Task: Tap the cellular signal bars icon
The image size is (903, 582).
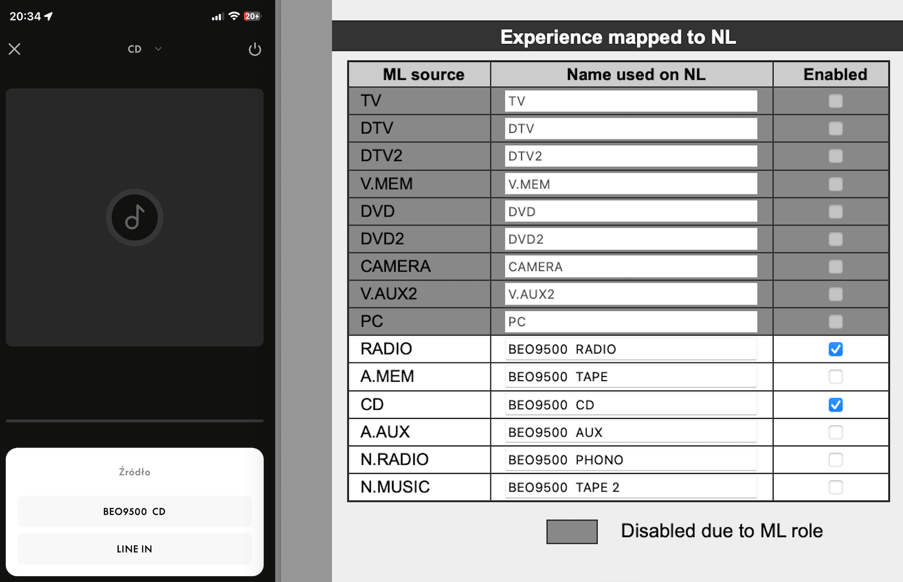Action: click(x=217, y=16)
